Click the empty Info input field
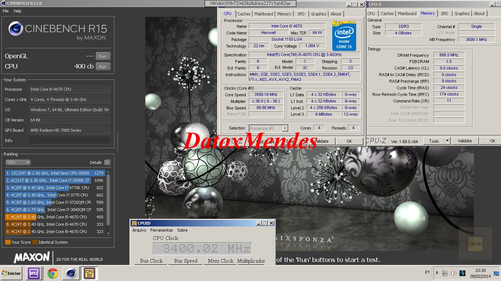Viewport: 501px width, 281px height. 70,140
